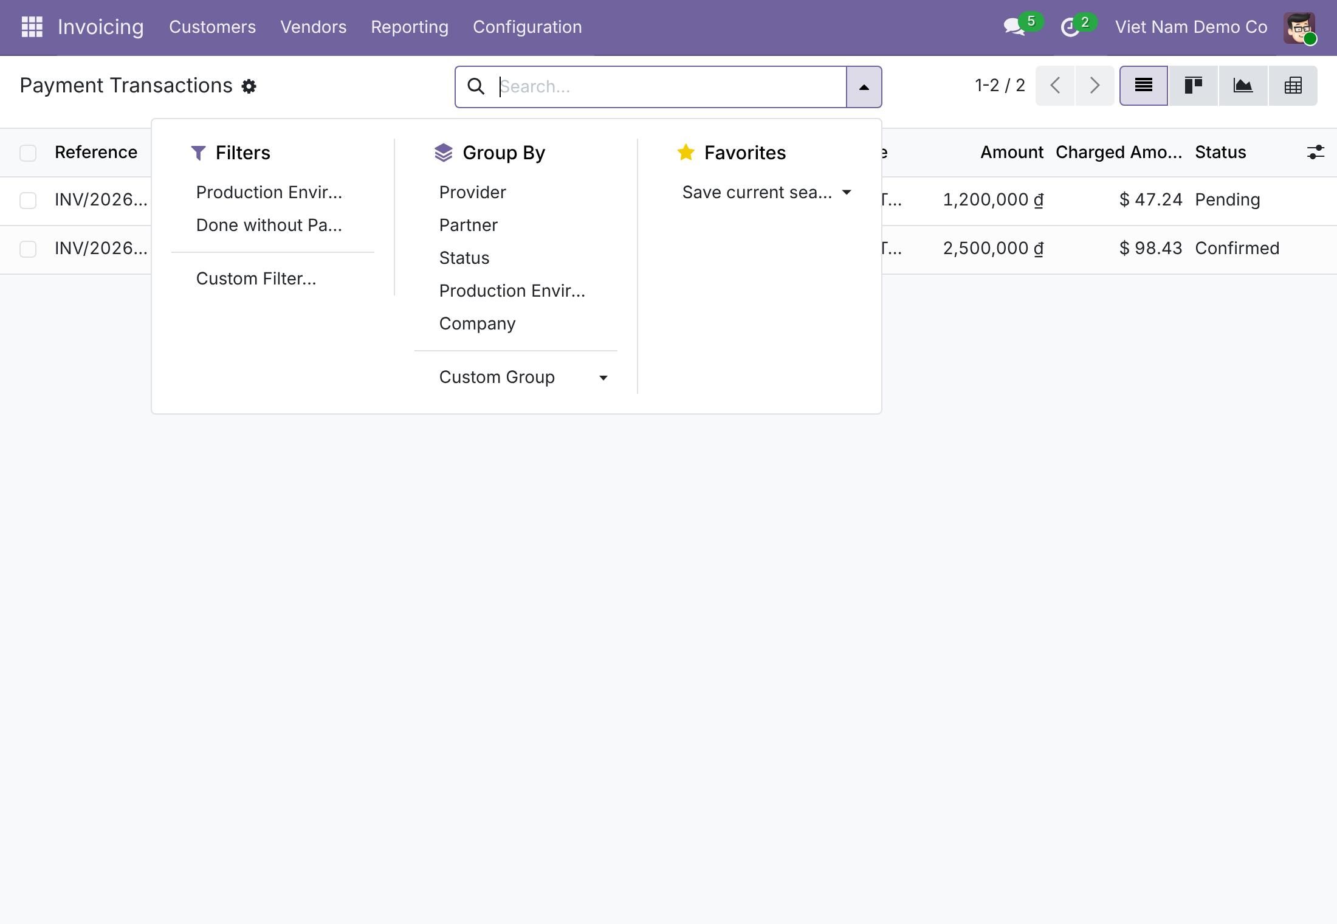Open the Reporting menu
This screenshot has width=1337, height=924.
(410, 27)
